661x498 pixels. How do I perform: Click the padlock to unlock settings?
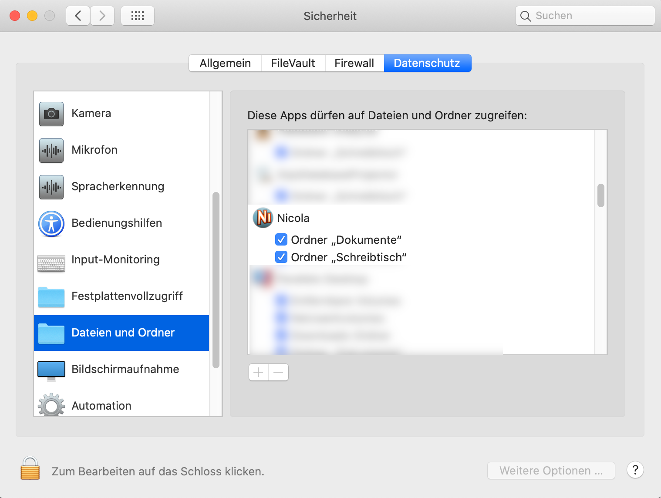[x=30, y=468]
